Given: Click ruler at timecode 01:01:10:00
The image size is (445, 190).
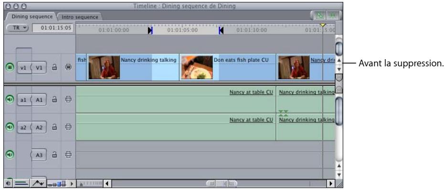Looking at the screenshot, I should pyautogui.click(x=251, y=31).
